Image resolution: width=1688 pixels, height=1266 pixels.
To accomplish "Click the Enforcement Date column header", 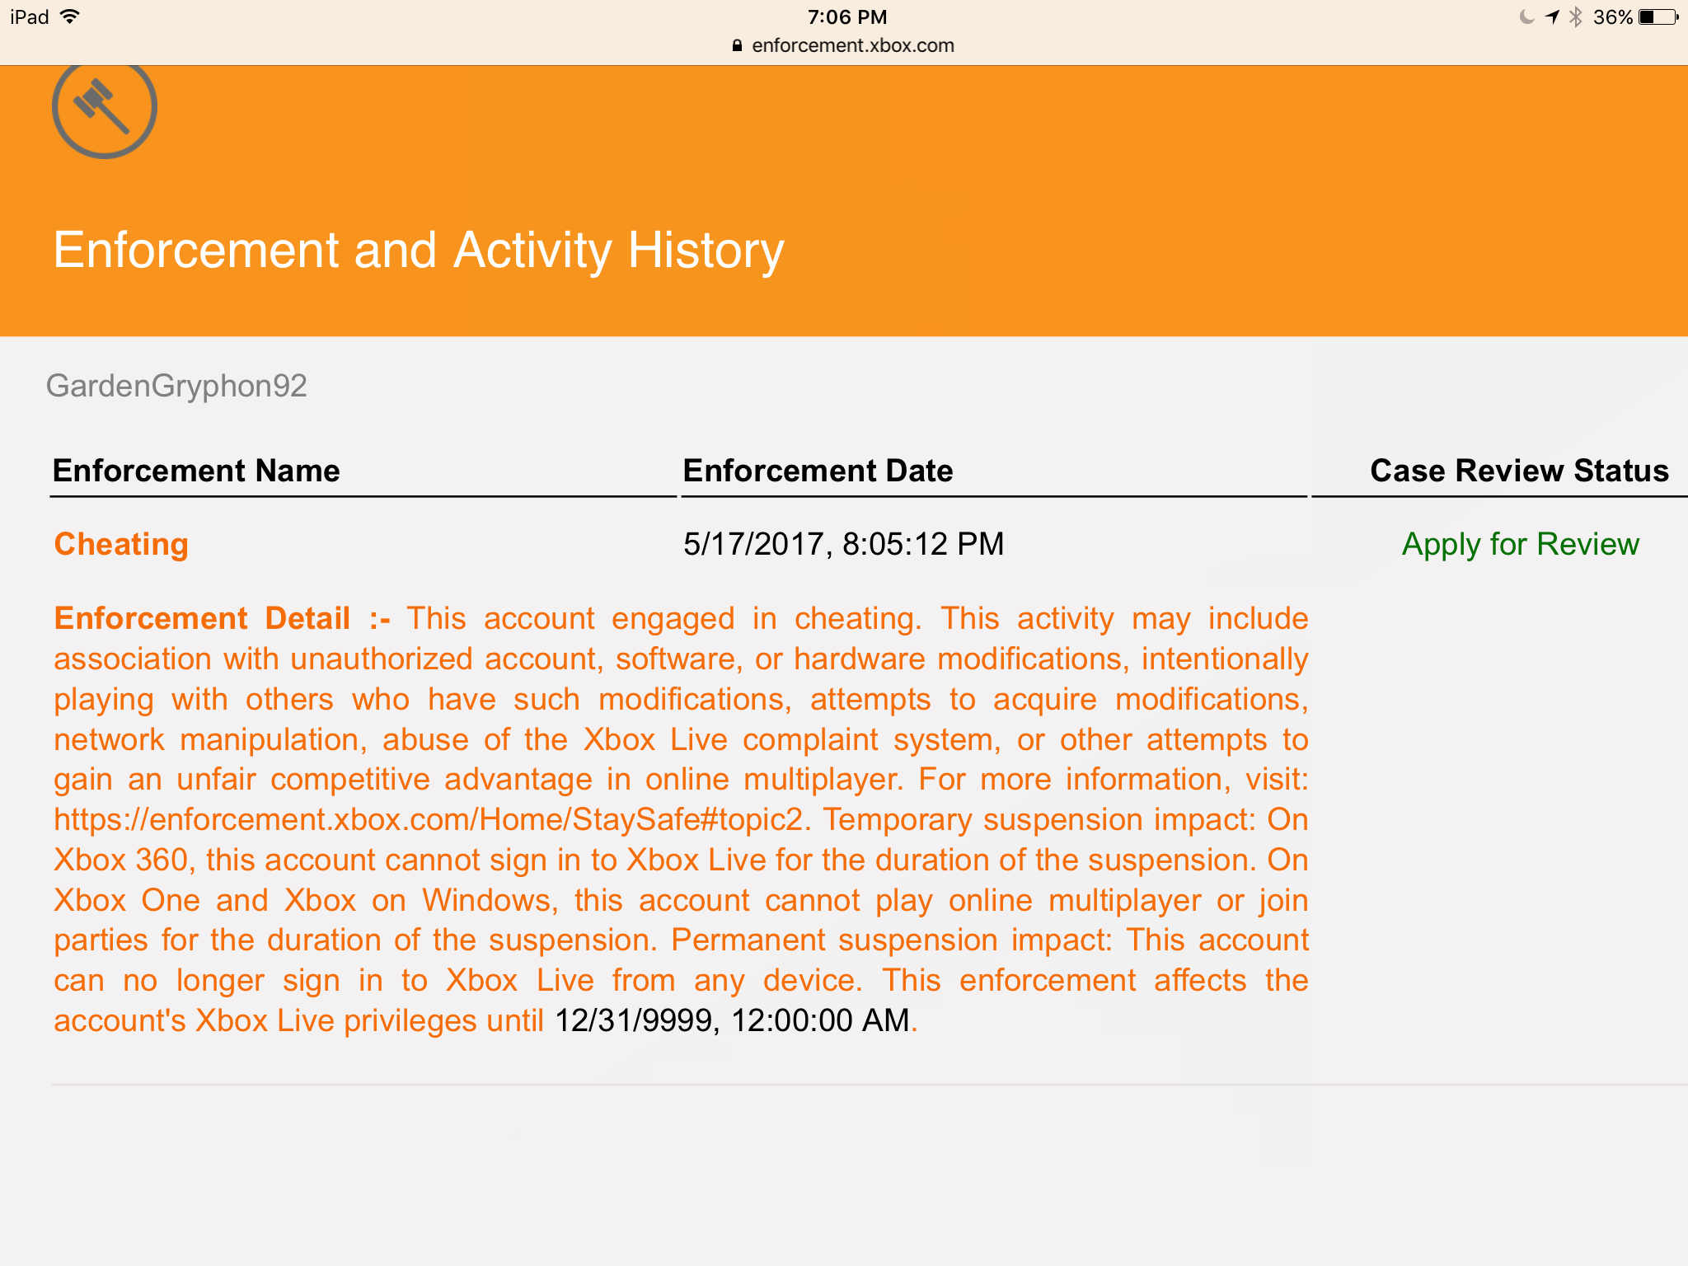I will point(818,471).
